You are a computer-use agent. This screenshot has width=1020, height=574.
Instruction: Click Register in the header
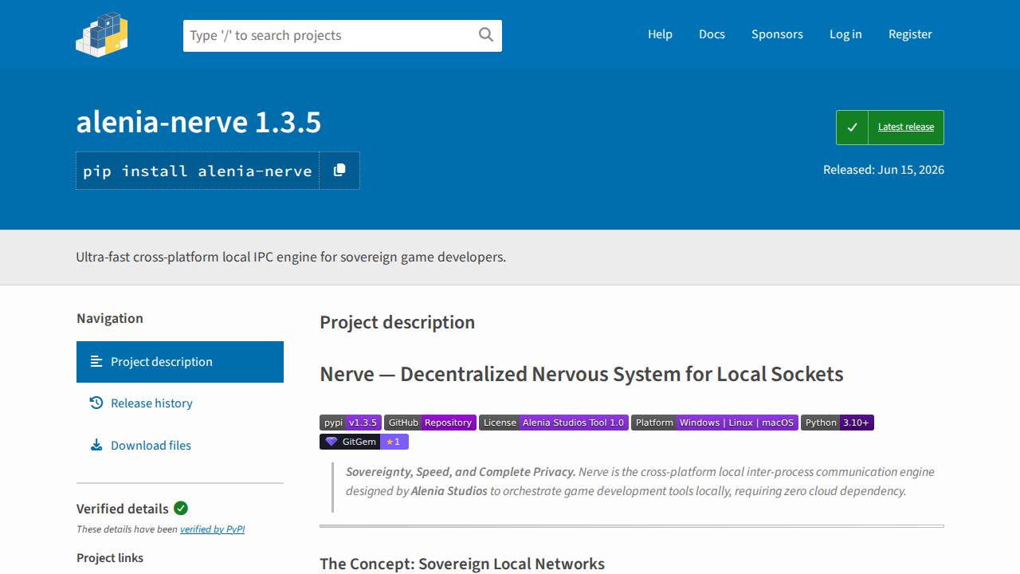point(910,34)
